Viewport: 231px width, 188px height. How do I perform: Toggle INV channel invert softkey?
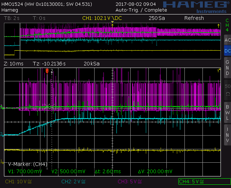pos(227,135)
